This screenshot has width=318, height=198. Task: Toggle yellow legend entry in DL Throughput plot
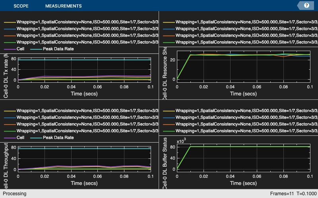point(81,110)
